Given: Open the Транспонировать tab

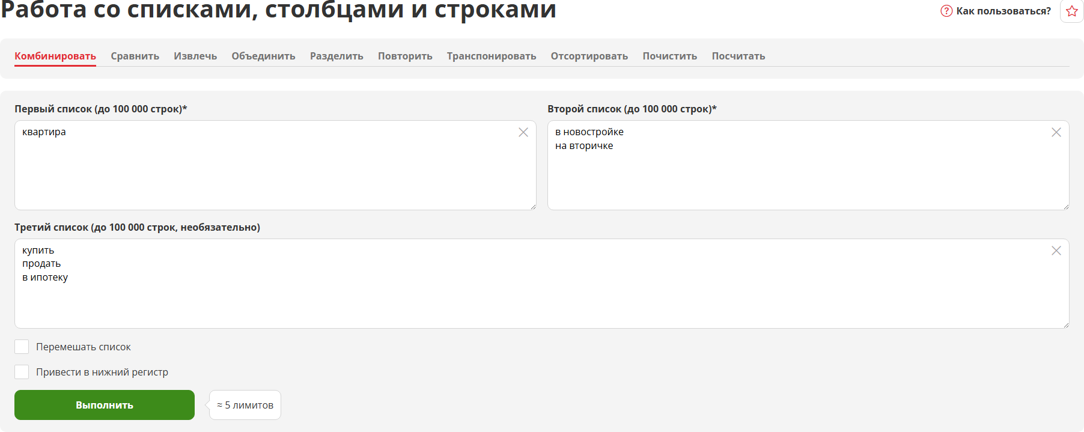Looking at the screenshot, I should coord(491,56).
